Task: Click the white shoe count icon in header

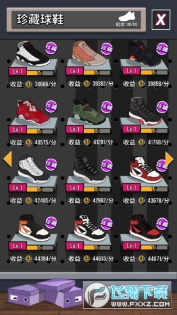Action: tap(127, 16)
